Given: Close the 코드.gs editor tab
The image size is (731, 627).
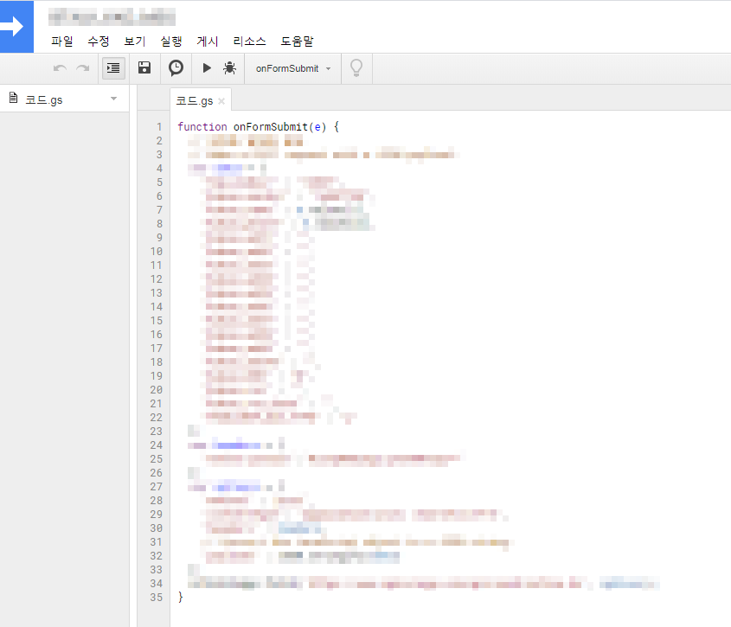Looking at the screenshot, I should coord(221,102).
